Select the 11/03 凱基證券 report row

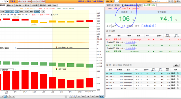coord(143,45)
